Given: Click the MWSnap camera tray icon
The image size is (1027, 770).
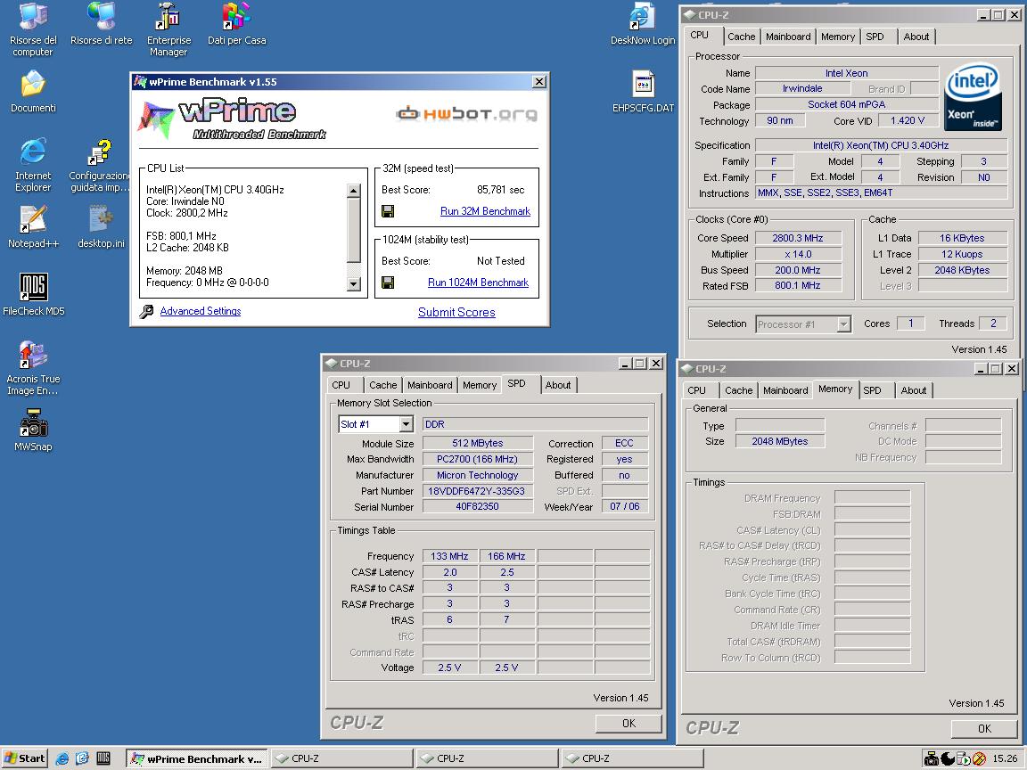Looking at the screenshot, I should [932, 759].
